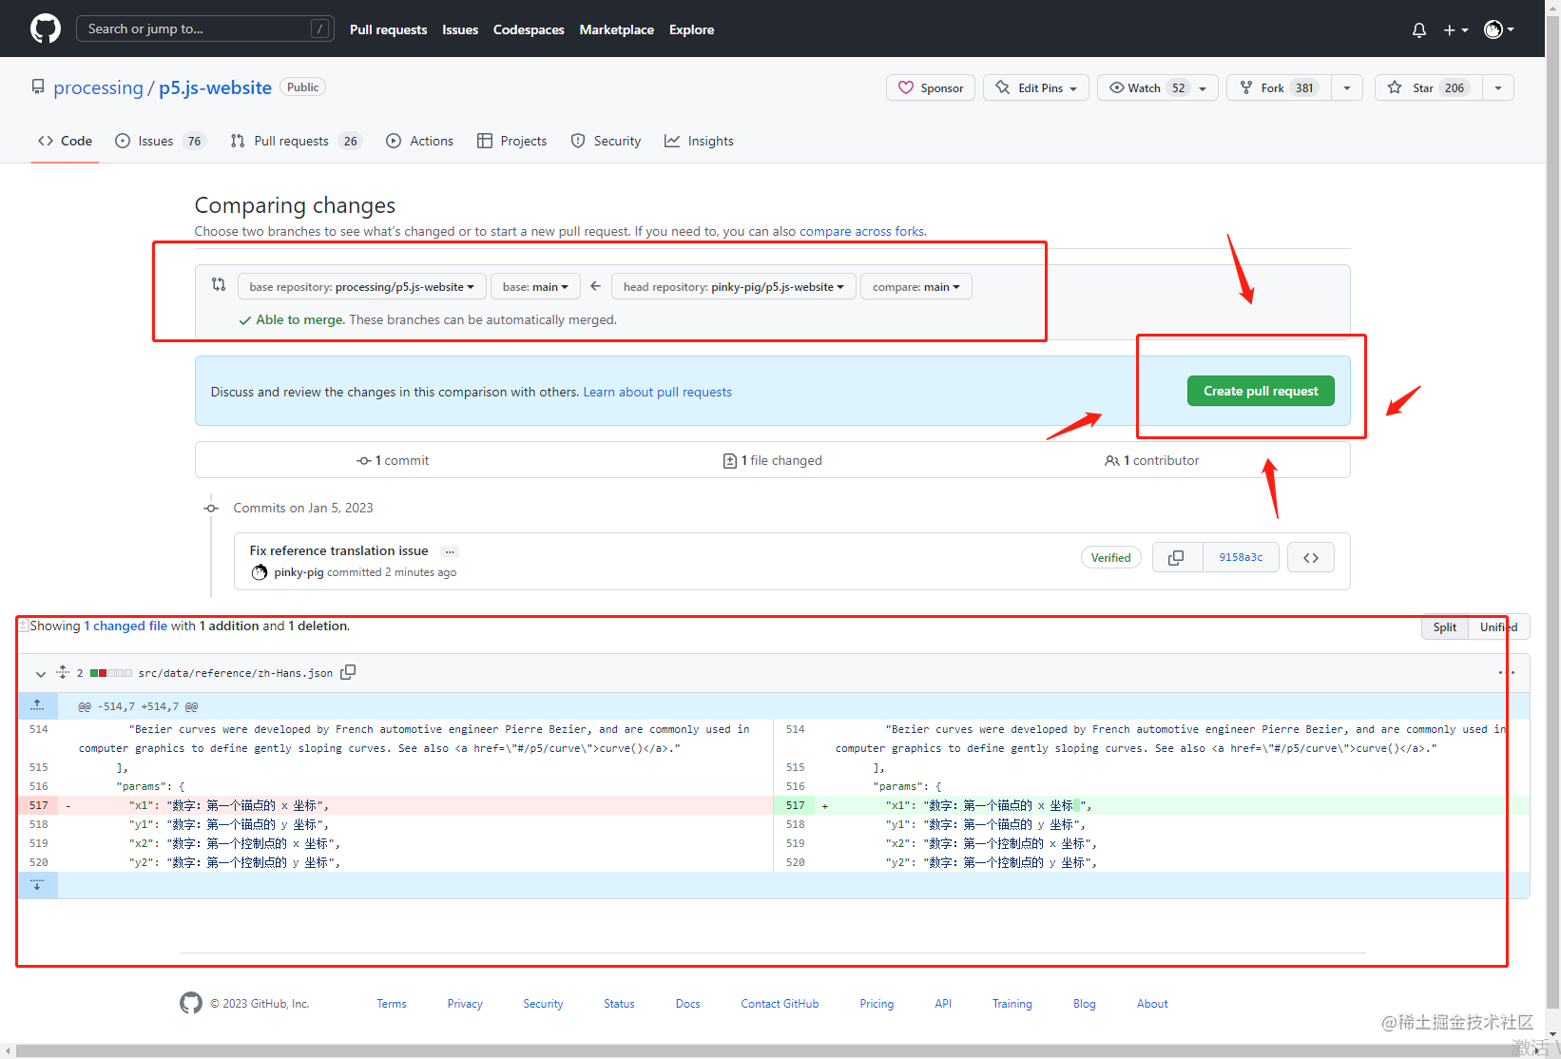The image size is (1561, 1059).
Task: Show the 1 contributor section
Action: (1151, 460)
